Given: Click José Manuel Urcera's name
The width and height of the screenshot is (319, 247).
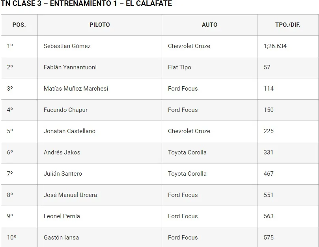Looking at the screenshot, I should [70, 195].
